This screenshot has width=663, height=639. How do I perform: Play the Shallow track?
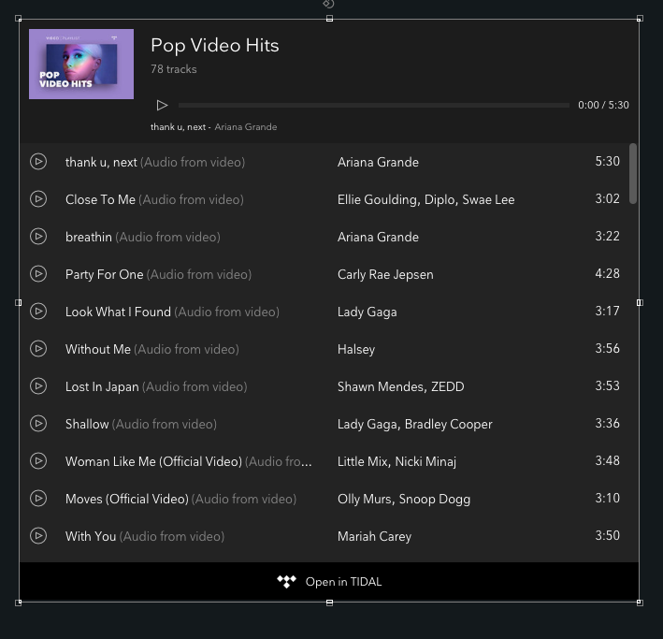pos(38,424)
